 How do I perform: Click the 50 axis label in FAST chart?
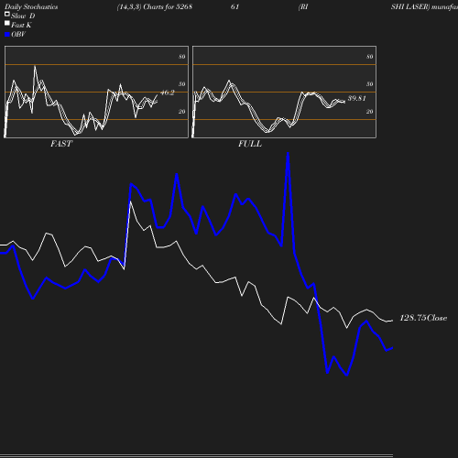(x=182, y=84)
